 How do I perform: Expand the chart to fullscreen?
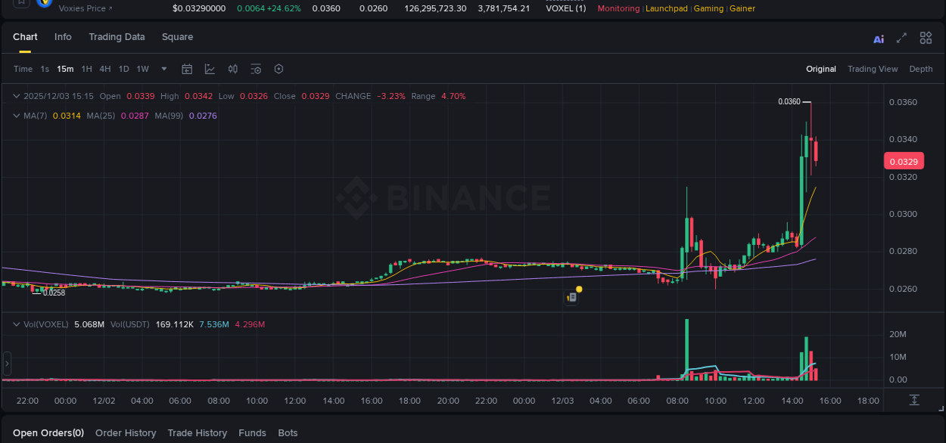pos(901,38)
